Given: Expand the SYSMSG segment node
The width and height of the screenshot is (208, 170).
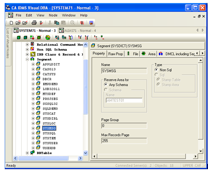Looking at the screenshot, I should [33, 128].
